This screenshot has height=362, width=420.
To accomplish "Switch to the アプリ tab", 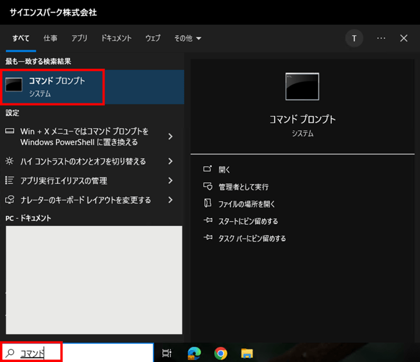I will pyautogui.click(x=79, y=38).
